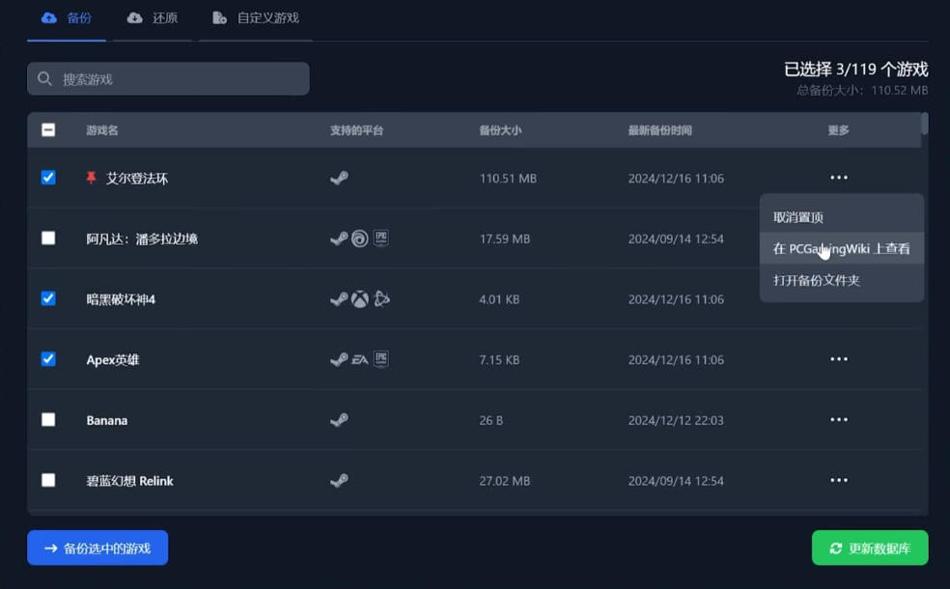Image resolution: width=950 pixels, height=589 pixels.
Task: Click the 备份选中的游戏 button
Action: point(98,547)
